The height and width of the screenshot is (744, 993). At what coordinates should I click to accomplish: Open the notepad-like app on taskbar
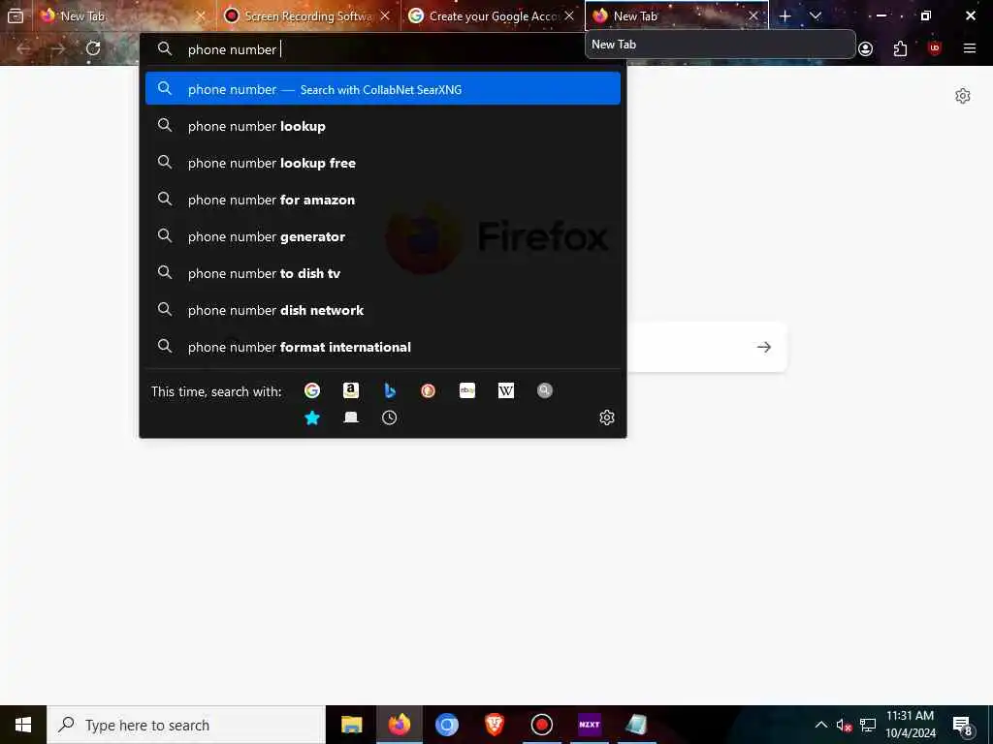pyautogui.click(x=636, y=725)
